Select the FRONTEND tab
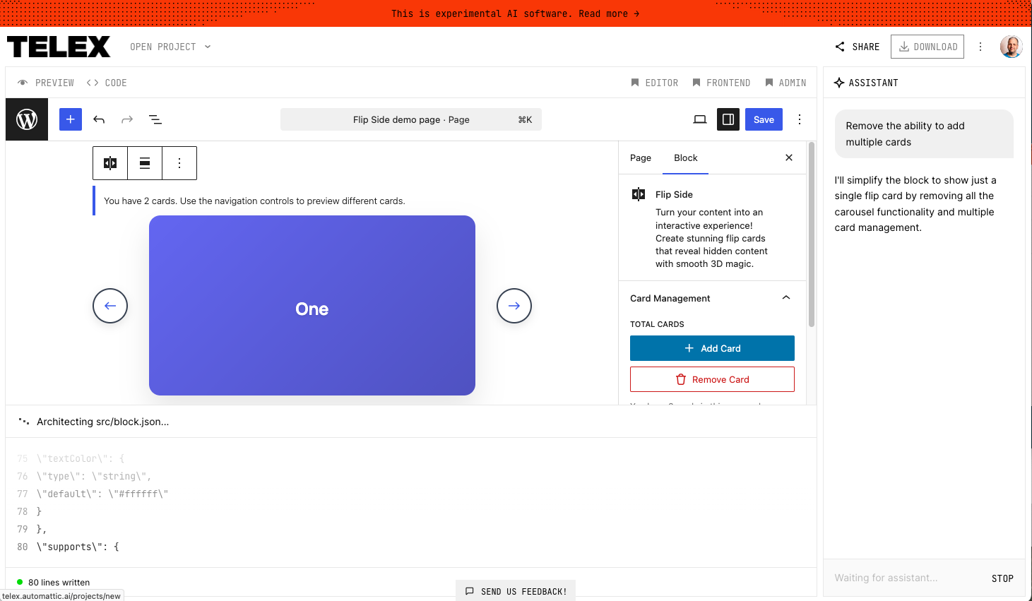Image resolution: width=1032 pixels, height=601 pixels. coord(721,83)
